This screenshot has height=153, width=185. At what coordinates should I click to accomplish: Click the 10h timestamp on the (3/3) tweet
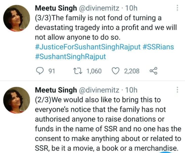(x=132, y=8)
